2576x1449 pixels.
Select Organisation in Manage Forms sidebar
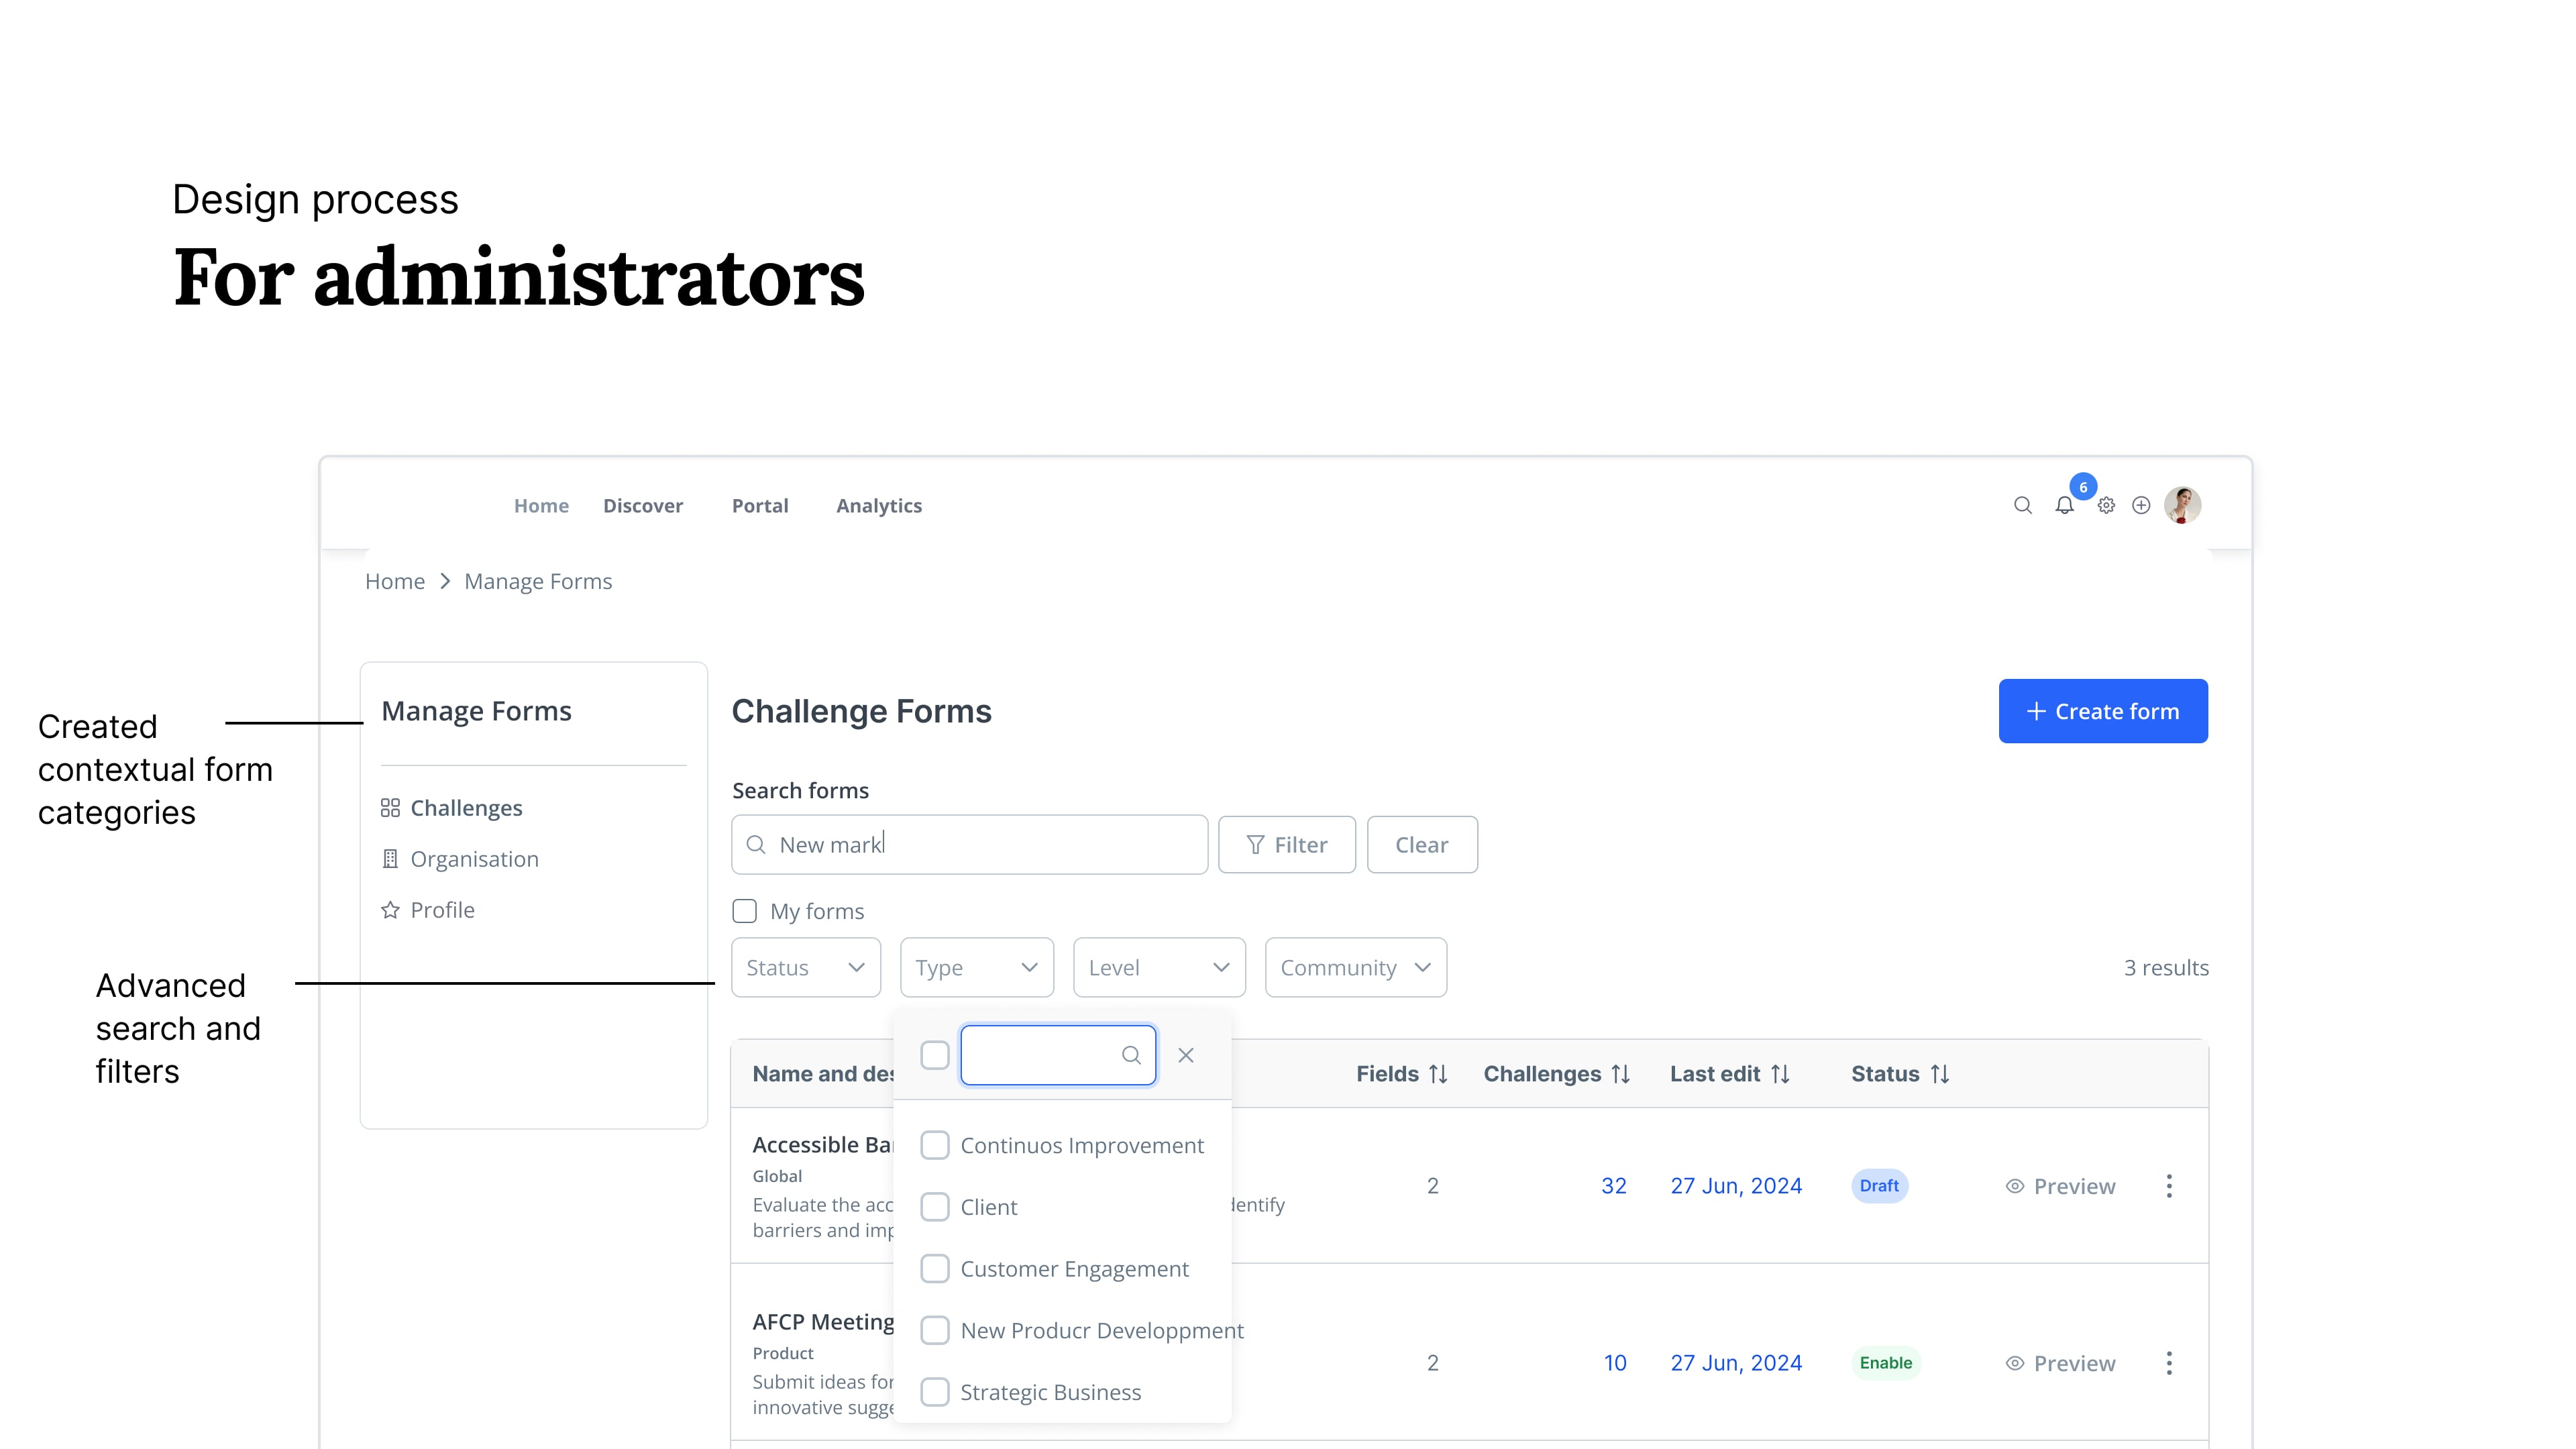click(x=474, y=859)
